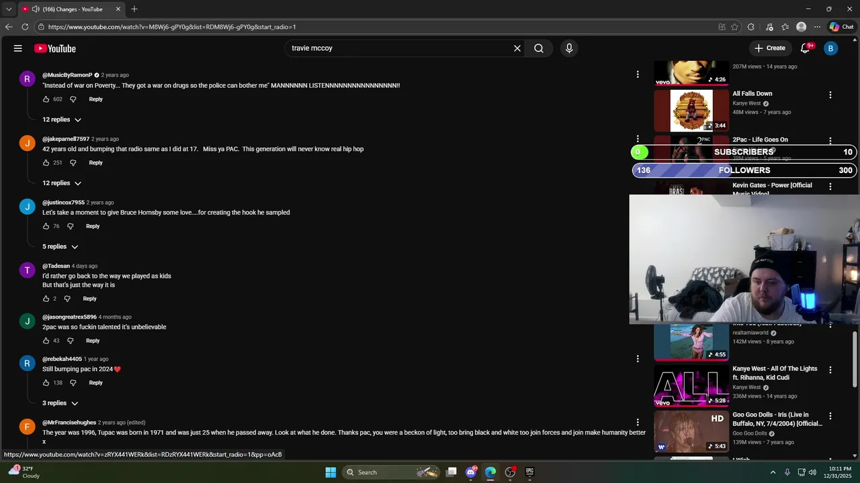
Task: Go to the YouTube home logo
Action: (55, 48)
